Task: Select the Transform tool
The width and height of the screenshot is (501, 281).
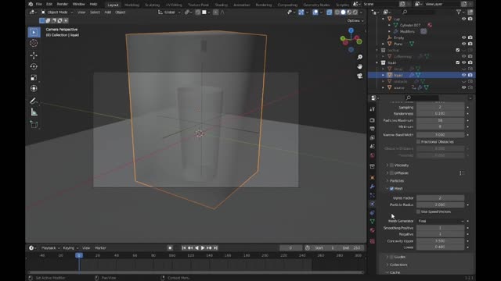Action: coord(34,88)
